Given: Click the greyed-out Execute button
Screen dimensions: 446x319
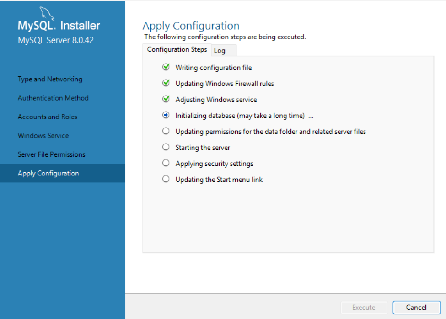Looking at the screenshot, I should point(364,308).
